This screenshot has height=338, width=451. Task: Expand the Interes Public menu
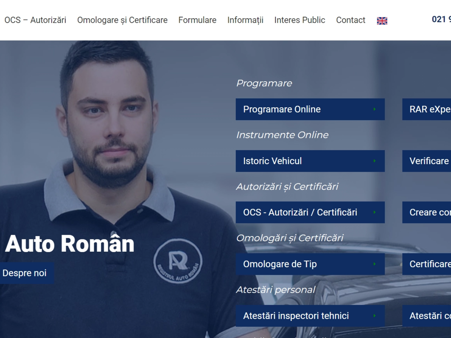(300, 20)
